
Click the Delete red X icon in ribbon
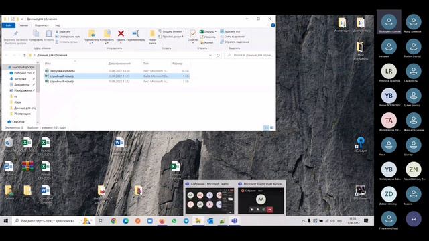click(x=121, y=33)
